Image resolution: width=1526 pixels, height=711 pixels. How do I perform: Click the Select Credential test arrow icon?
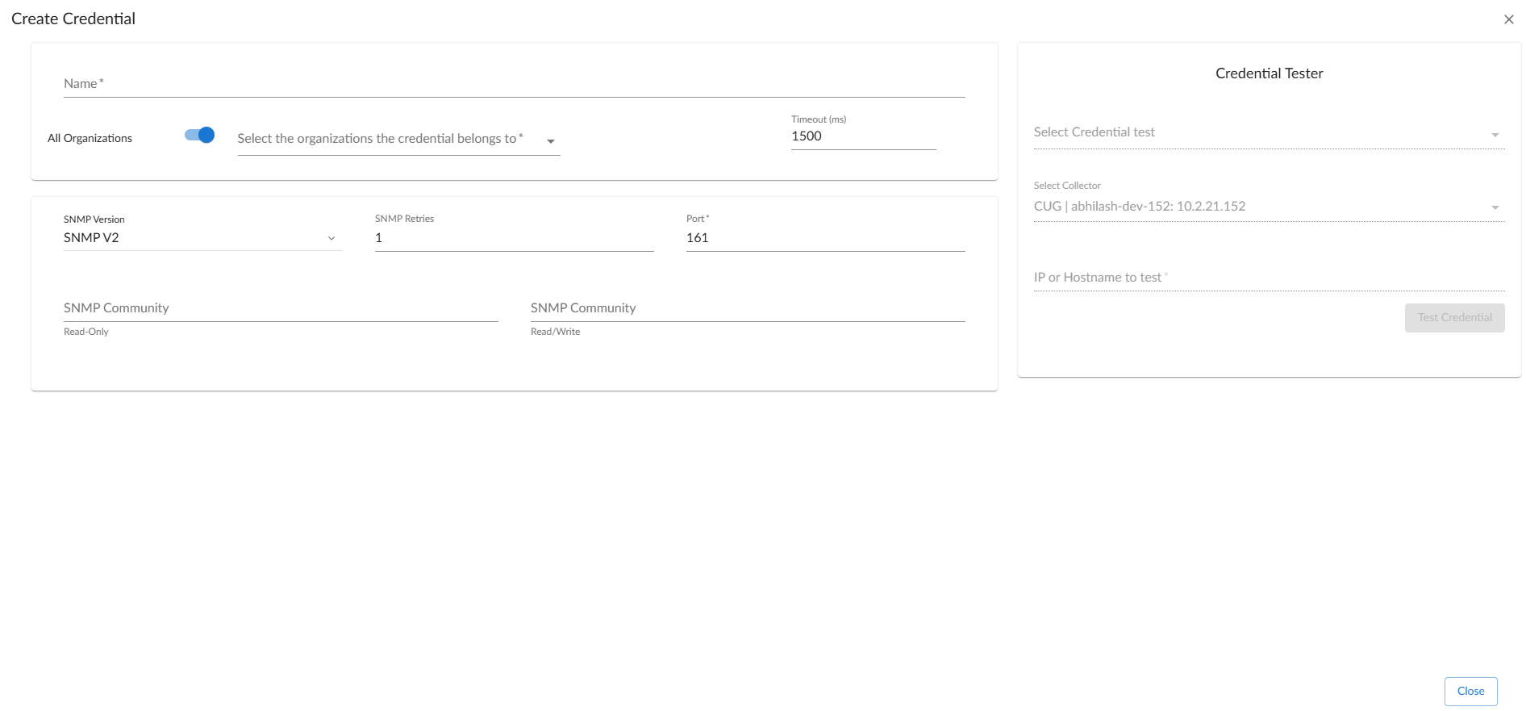pos(1495,135)
